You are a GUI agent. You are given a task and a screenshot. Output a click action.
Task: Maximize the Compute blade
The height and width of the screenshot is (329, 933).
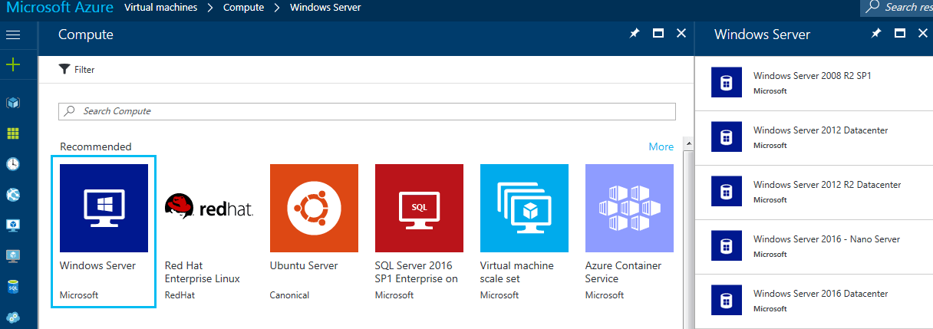point(658,34)
